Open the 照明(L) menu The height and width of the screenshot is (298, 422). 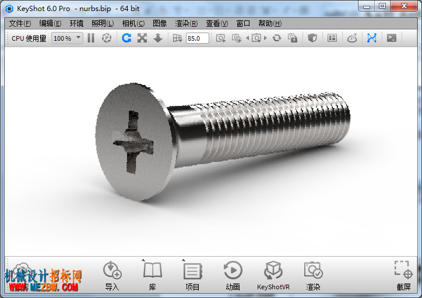click(103, 24)
